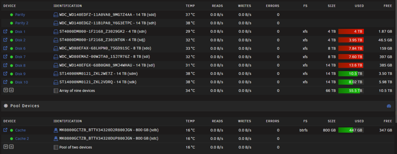Click the Pool Devices dashboard gauge icon

[x=389, y=106]
